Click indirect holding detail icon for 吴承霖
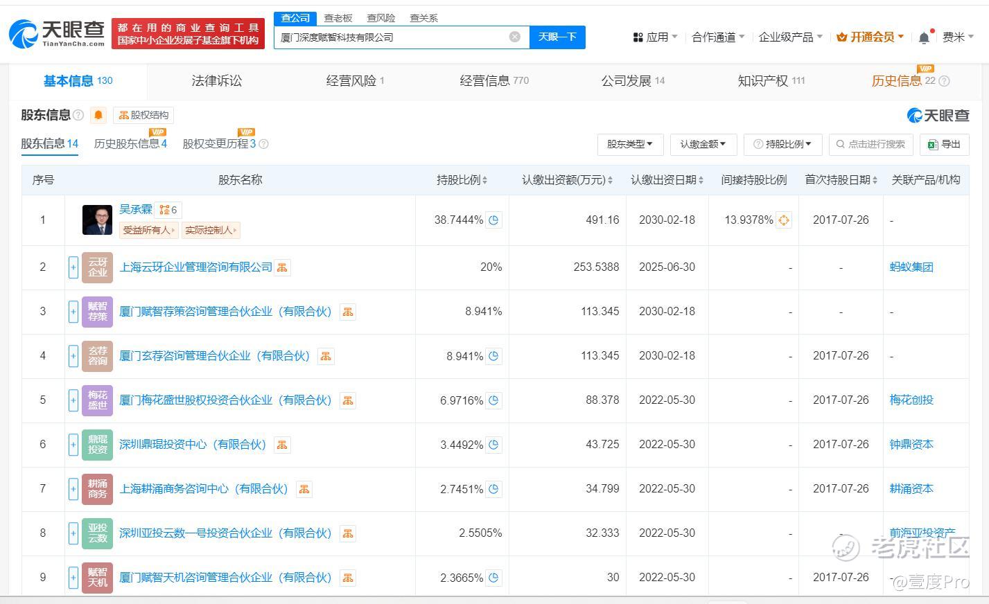The image size is (989, 604). pyautogui.click(x=783, y=220)
